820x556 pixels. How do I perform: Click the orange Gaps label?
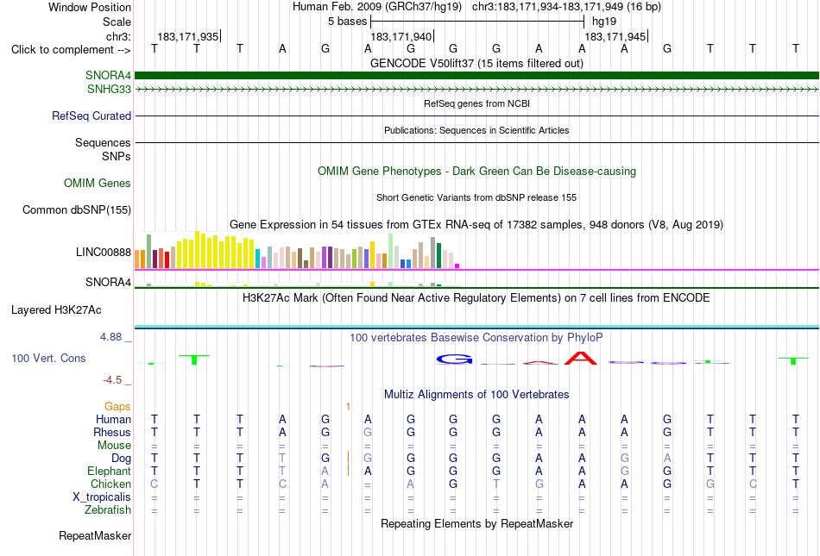pos(117,406)
